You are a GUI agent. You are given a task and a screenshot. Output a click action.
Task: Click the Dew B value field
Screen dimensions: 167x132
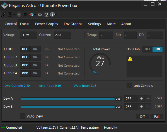[131, 107]
